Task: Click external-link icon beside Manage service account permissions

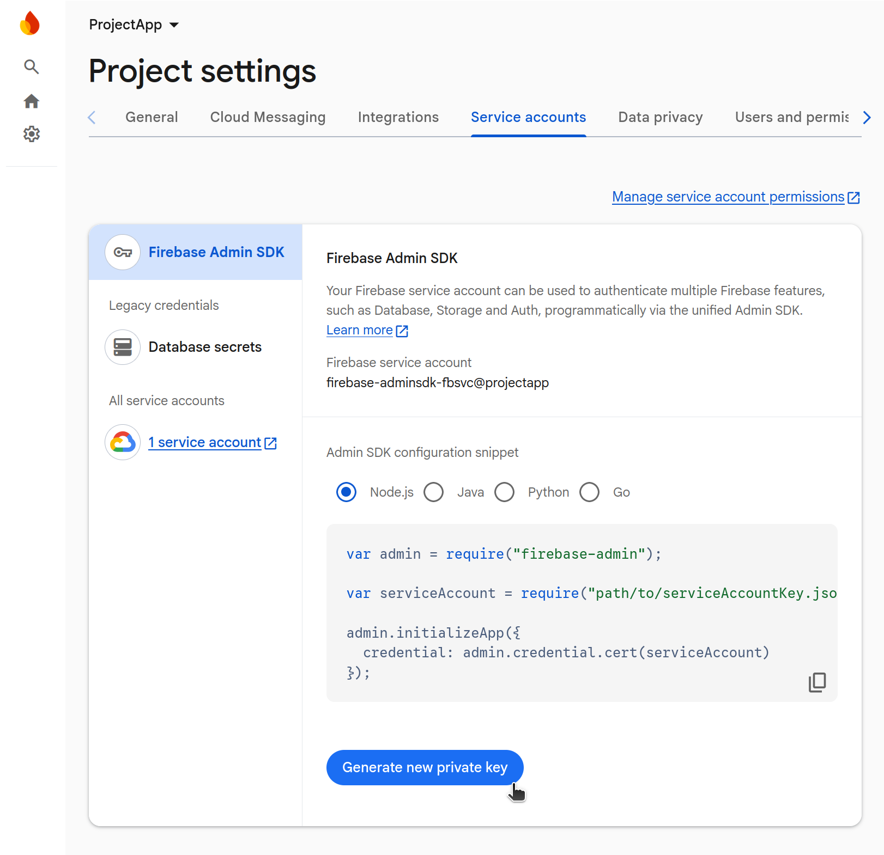Action: pos(853,198)
